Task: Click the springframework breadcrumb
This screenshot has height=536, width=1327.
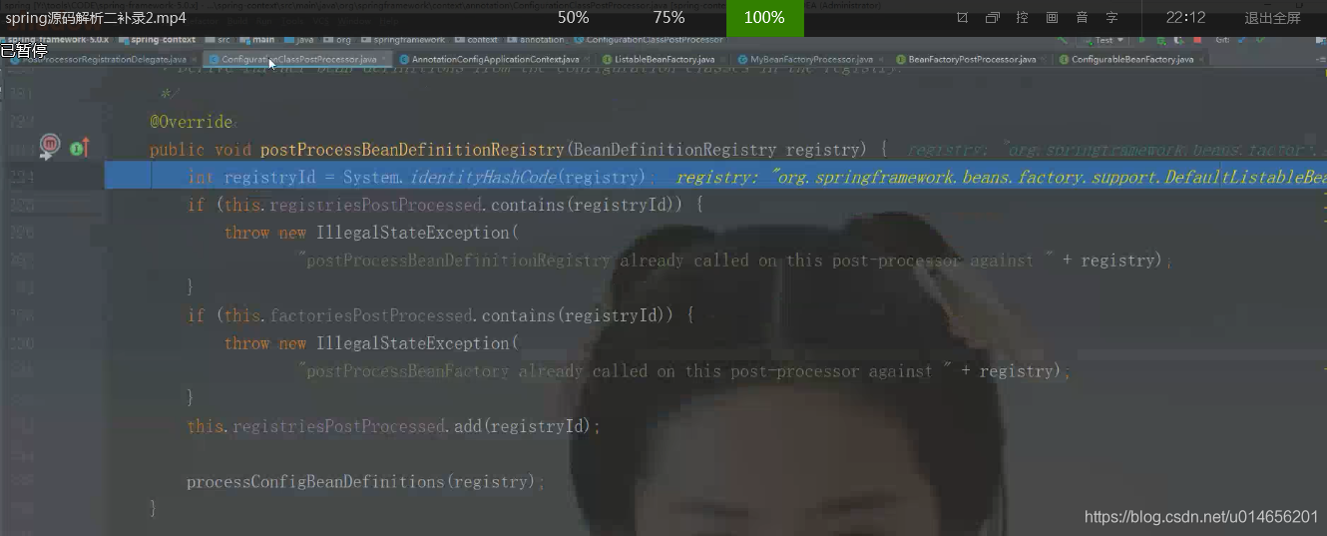Action: pyautogui.click(x=403, y=40)
